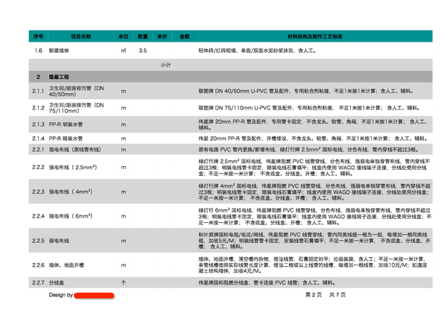Click the 材料结构及制作工艺标准 column header
The width and height of the screenshot is (447, 316).
[x=315, y=37]
